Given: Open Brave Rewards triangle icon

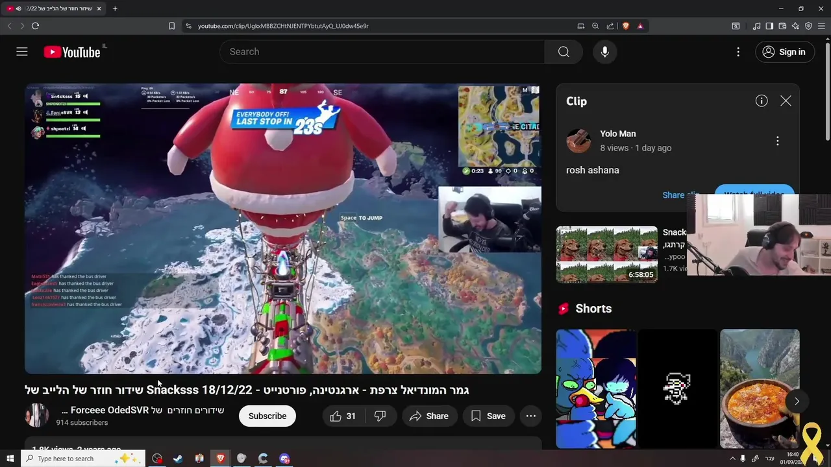Looking at the screenshot, I should pyautogui.click(x=640, y=26).
